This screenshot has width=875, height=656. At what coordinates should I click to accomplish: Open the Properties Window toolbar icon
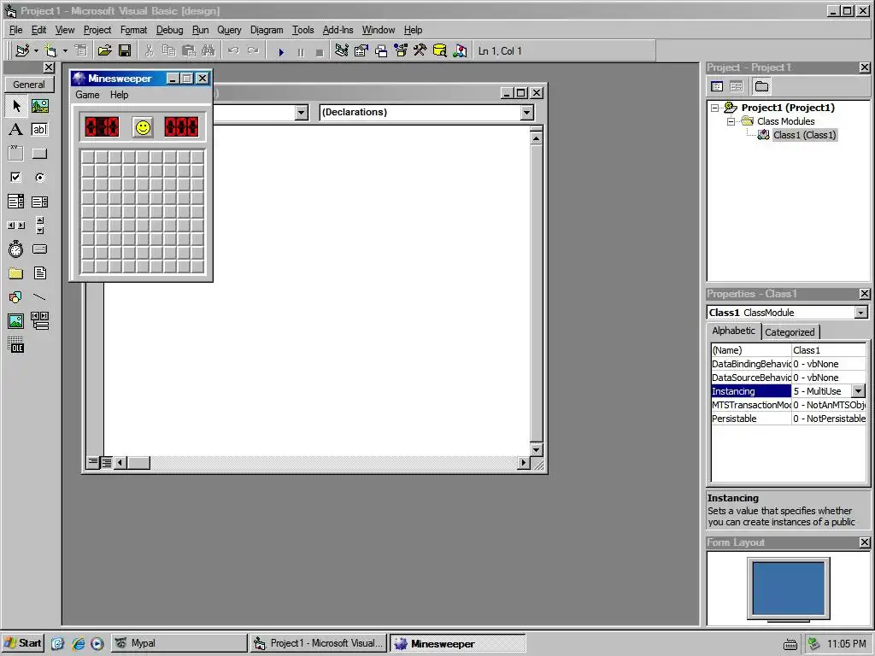361,50
